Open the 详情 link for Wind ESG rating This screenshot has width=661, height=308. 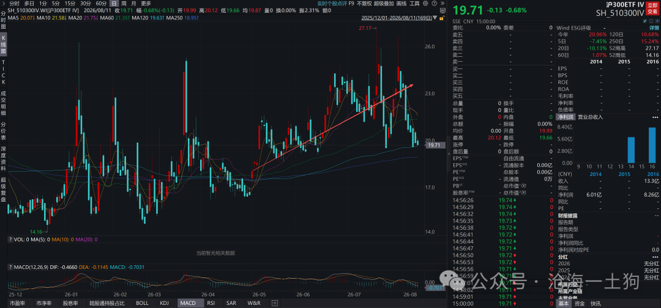pyautogui.click(x=654, y=28)
